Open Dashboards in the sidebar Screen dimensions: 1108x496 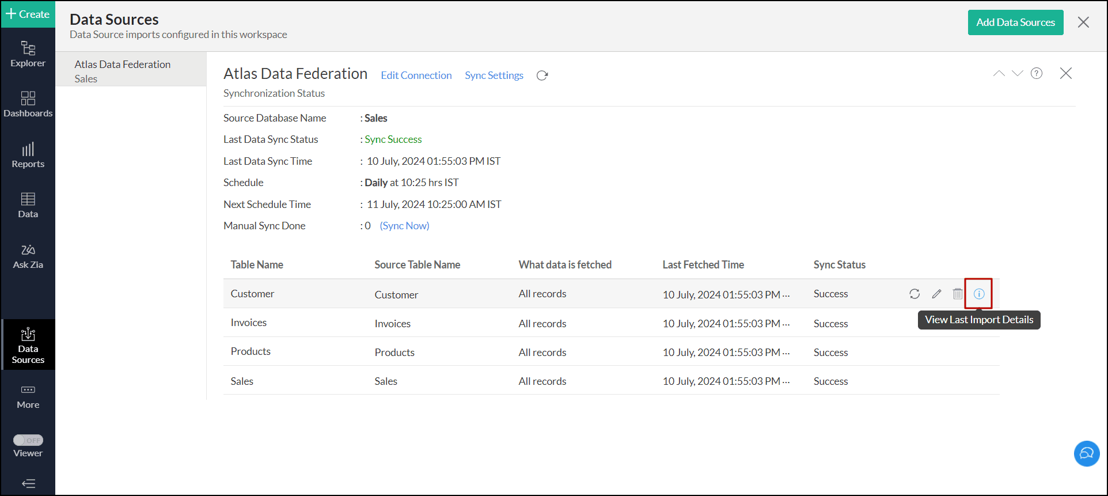tap(28, 104)
